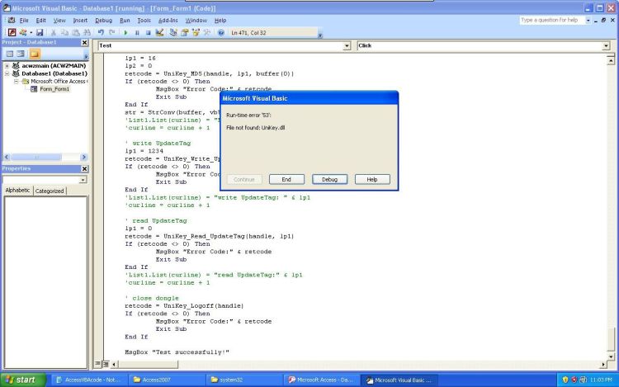Collapse the Database1 (Database1) project node
Image resolution: width=619 pixels, height=387 pixels.
(7, 73)
